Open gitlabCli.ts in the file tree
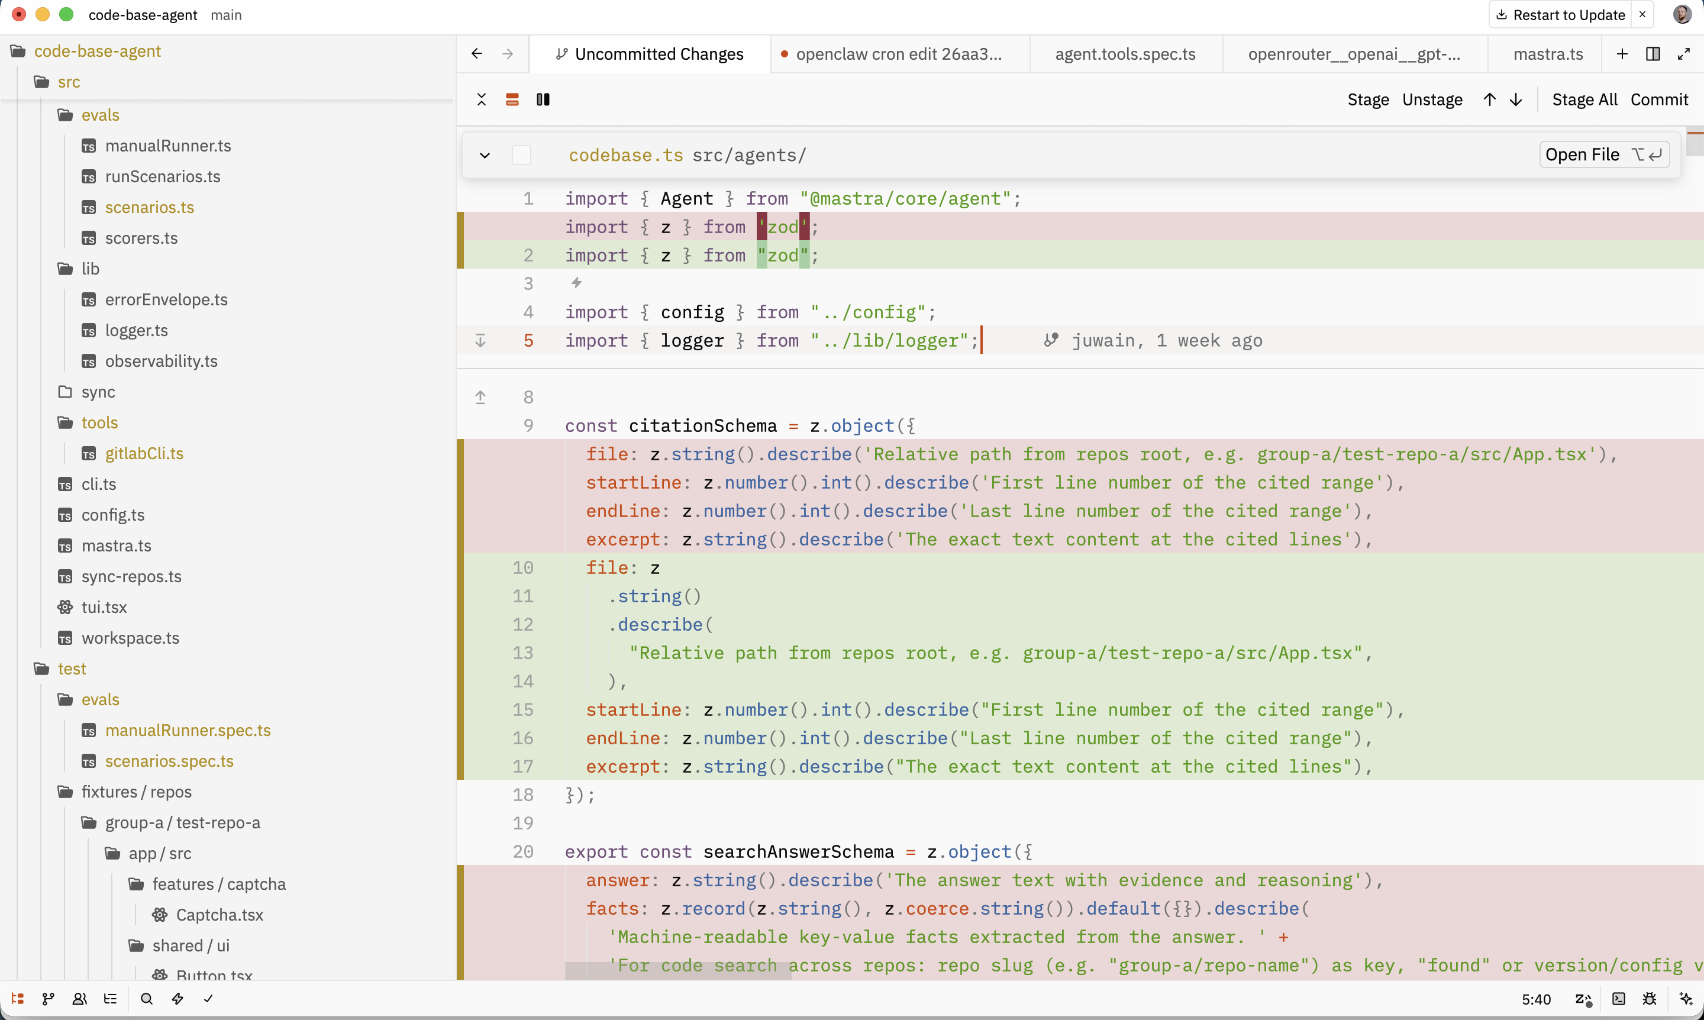The height and width of the screenshot is (1020, 1704). pos(144,454)
